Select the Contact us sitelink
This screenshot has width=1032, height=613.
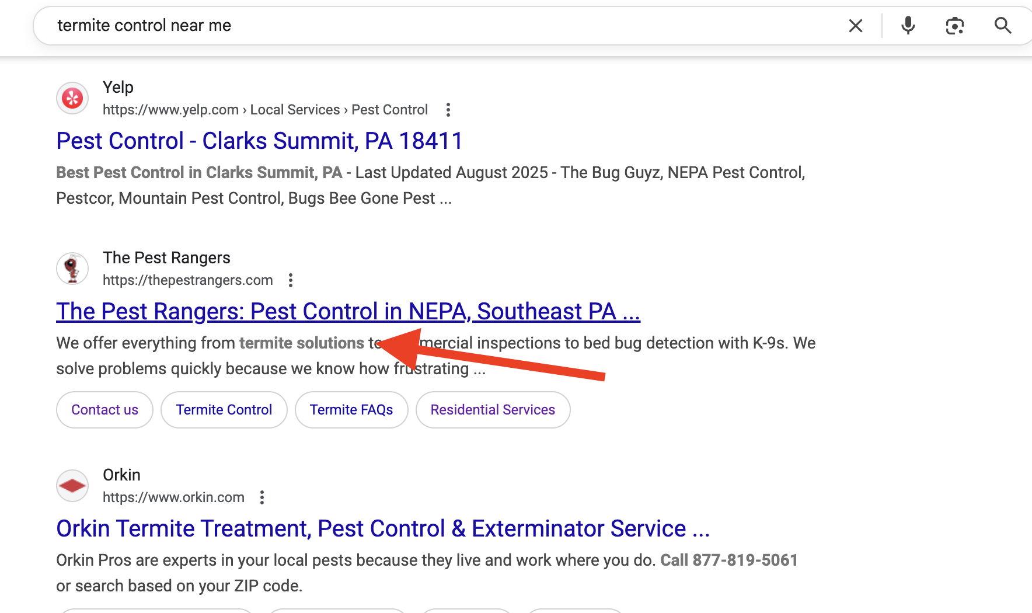(104, 410)
